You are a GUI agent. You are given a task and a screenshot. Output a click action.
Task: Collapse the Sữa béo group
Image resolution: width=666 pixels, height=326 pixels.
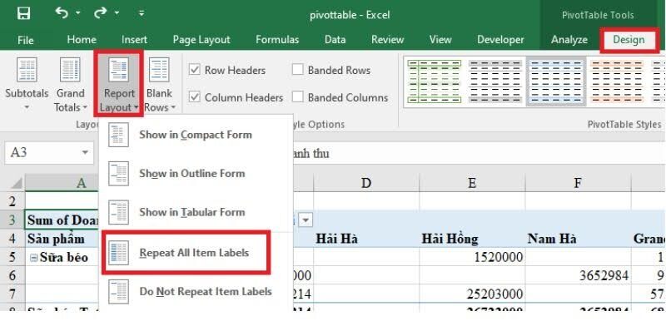[34, 258]
